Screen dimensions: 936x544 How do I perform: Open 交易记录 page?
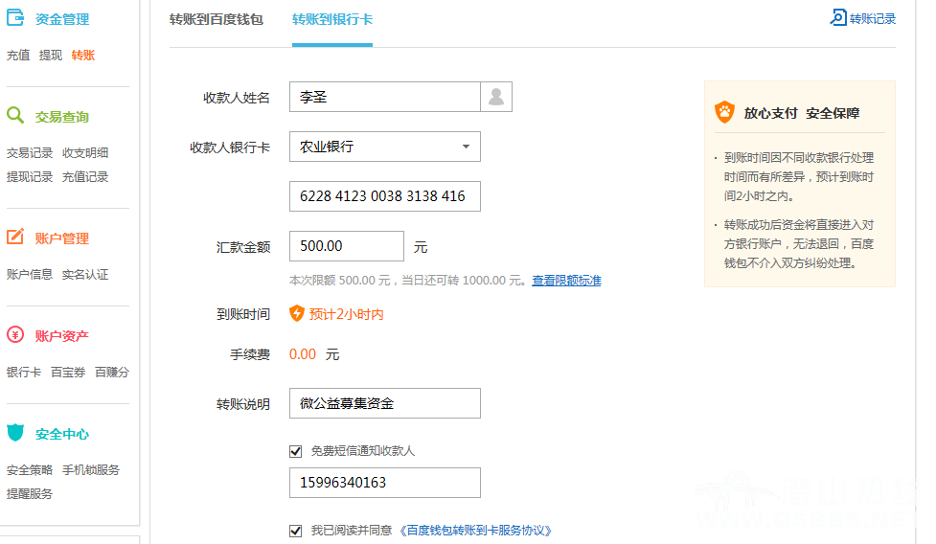pyautogui.click(x=30, y=153)
